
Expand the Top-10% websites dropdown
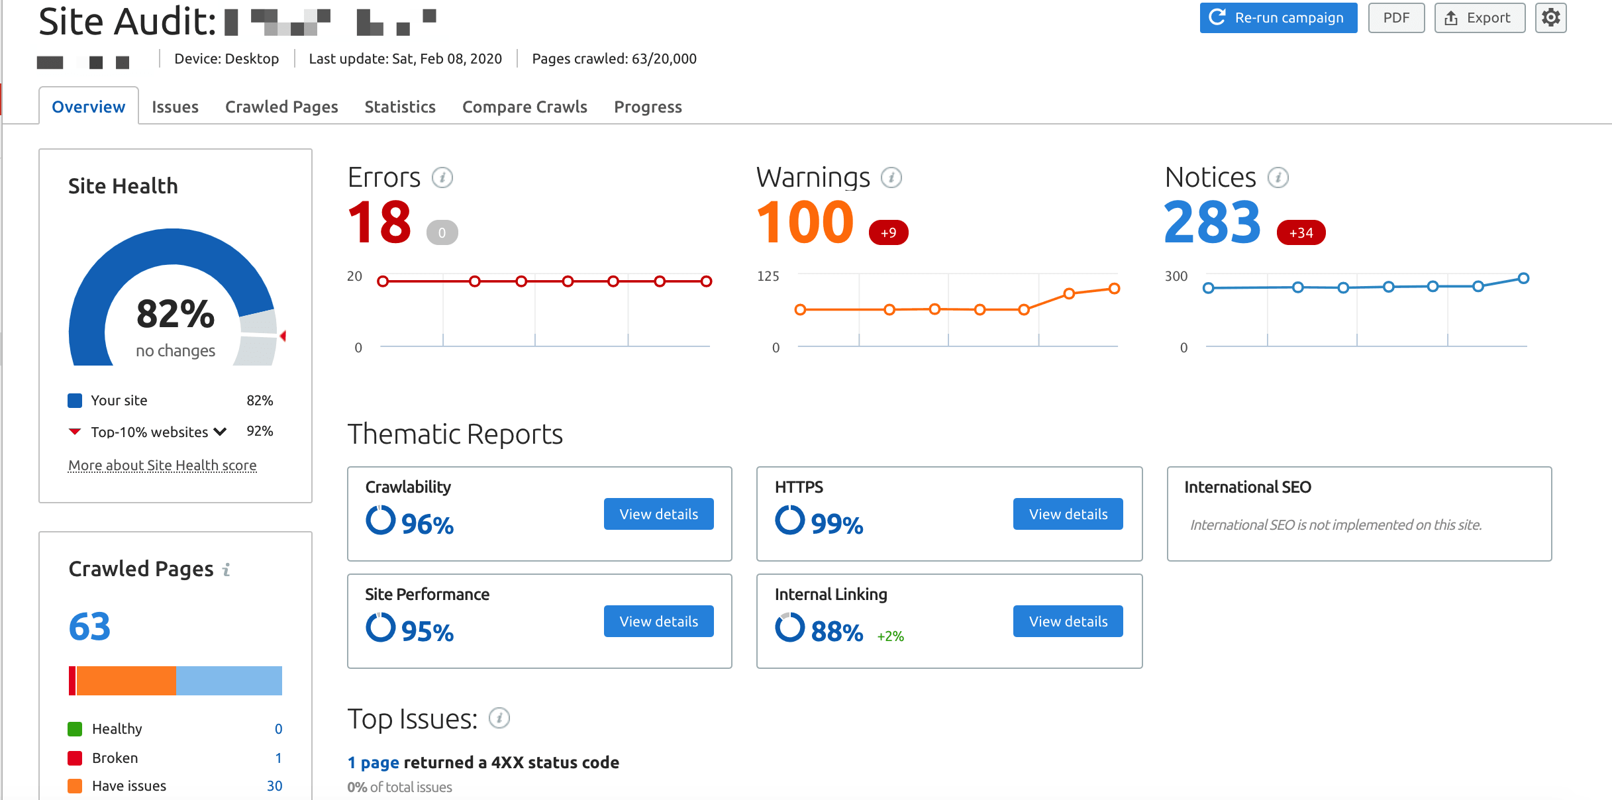[x=221, y=432]
